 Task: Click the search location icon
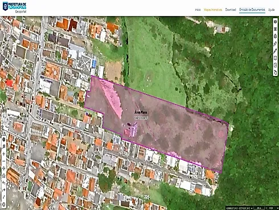pyautogui.click(x=3, y=147)
